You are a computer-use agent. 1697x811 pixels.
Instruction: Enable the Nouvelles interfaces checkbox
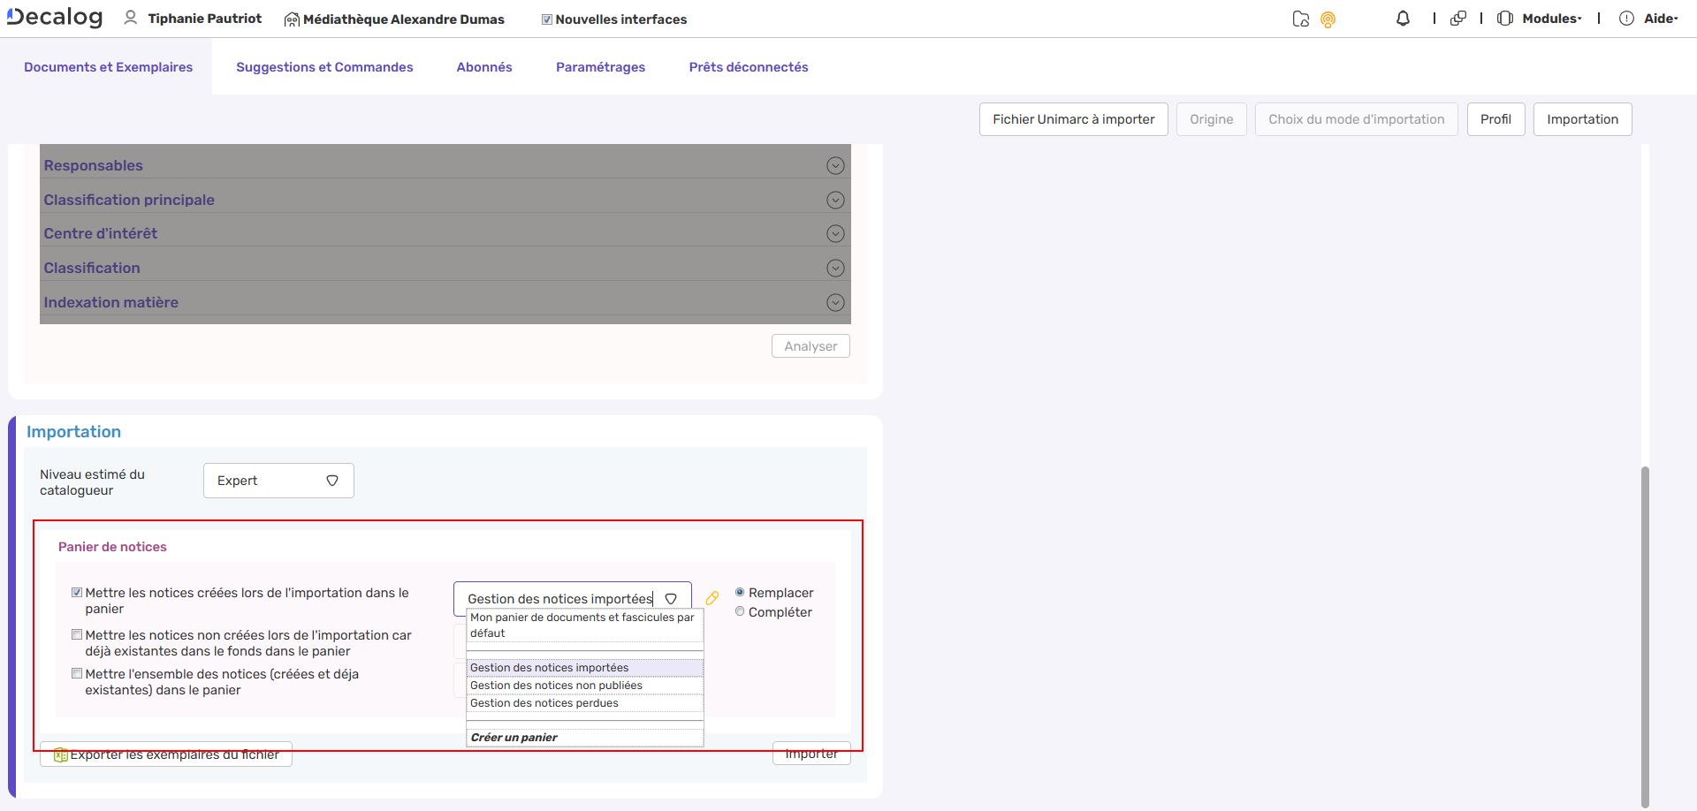point(547,18)
